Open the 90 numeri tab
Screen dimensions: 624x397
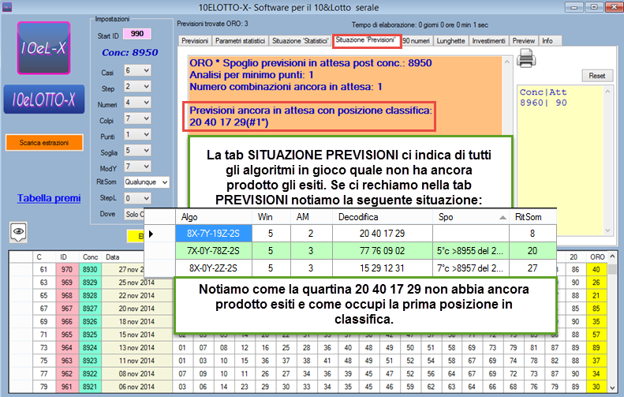pyautogui.click(x=417, y=40)
